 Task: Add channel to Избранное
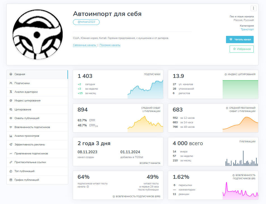tap(241, 49)
